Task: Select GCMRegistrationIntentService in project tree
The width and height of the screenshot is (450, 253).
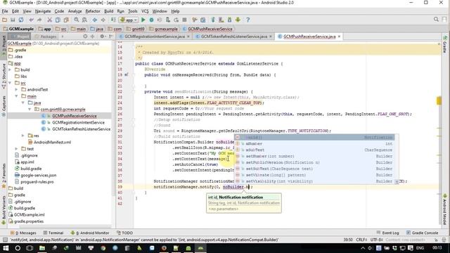Action: [x=78, y=122]
